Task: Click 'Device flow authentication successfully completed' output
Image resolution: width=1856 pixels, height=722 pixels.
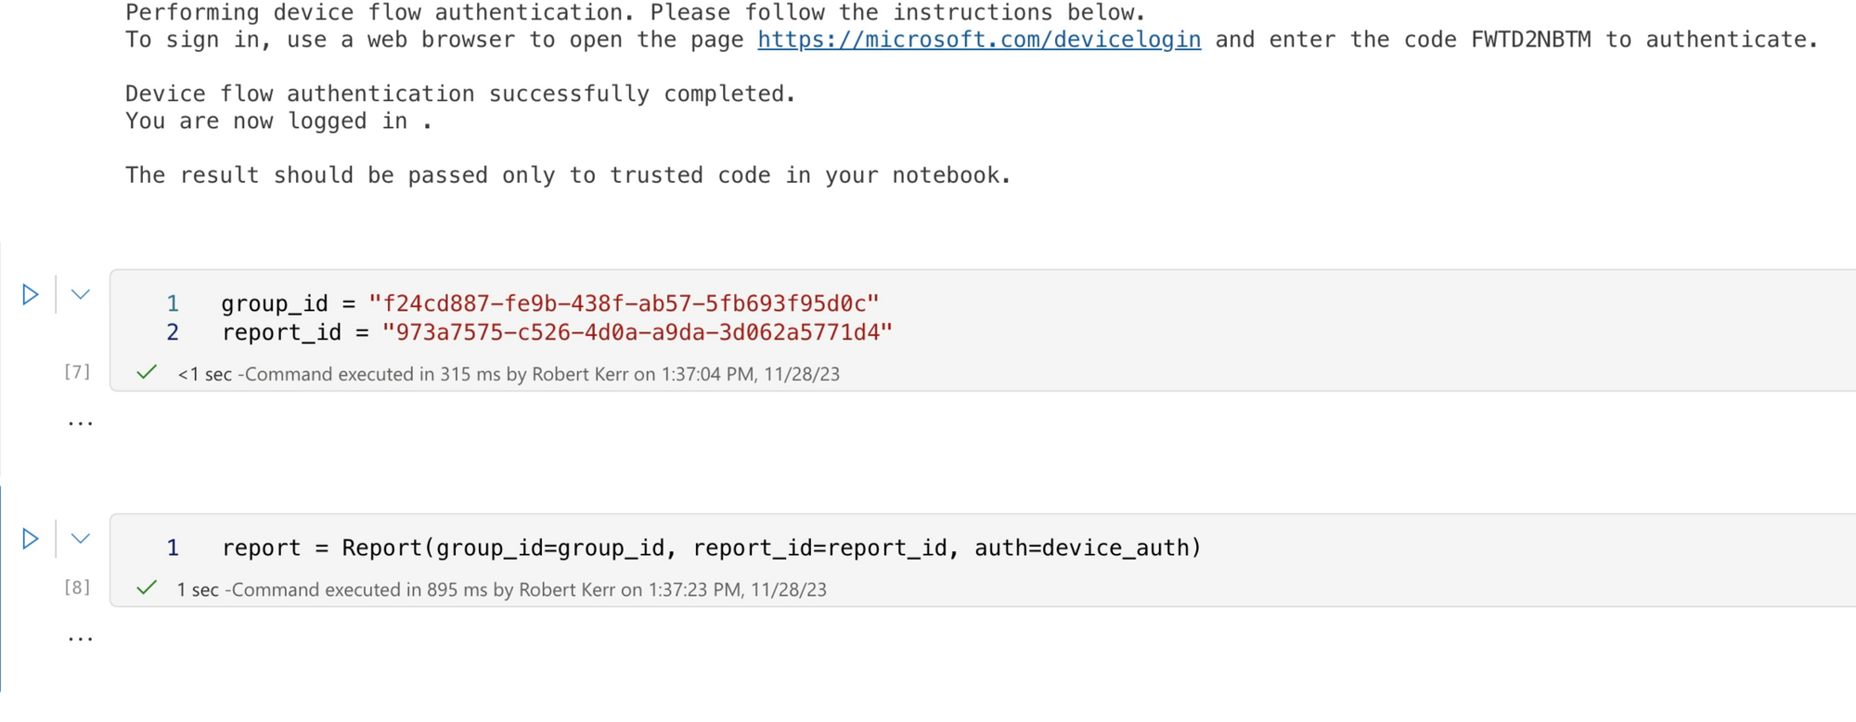Action: [x=460, y=94]
